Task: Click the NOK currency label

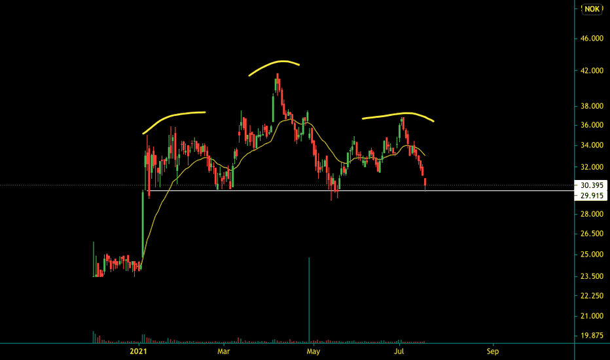Action: (x=592, y=9)
